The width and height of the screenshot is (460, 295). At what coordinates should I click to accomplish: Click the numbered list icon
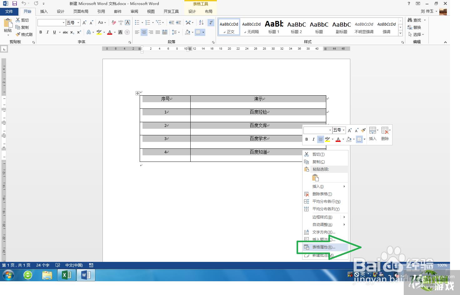pyautogui.click(x=148, y=22)
